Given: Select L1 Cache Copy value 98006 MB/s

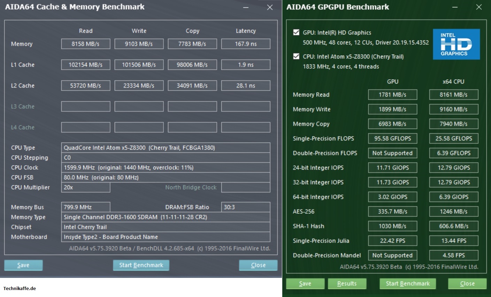Looking at the screenshot, I should [192, 65].
